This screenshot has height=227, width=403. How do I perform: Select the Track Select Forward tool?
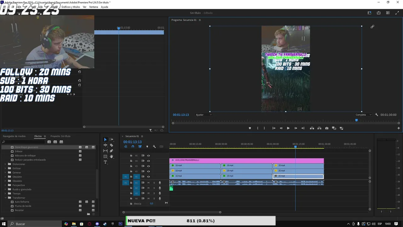[111, 139]
